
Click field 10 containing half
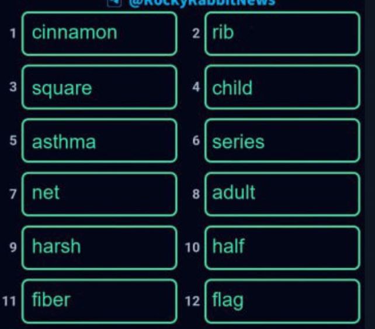coord(282,248)
